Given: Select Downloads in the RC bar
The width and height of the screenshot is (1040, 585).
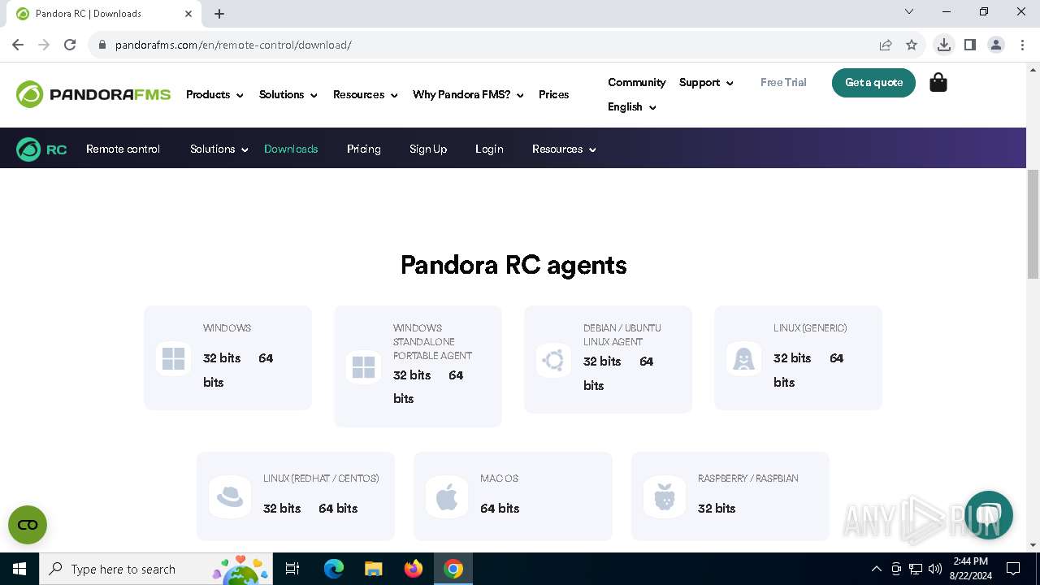Looking at the screenshot, I should pos(291,149).
